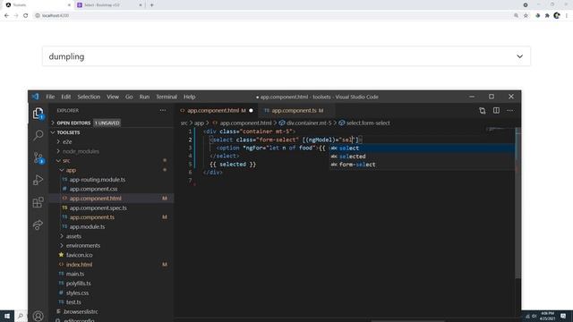Close the Toolsets browser tab

pyautogui.click(x=69, y=5)
